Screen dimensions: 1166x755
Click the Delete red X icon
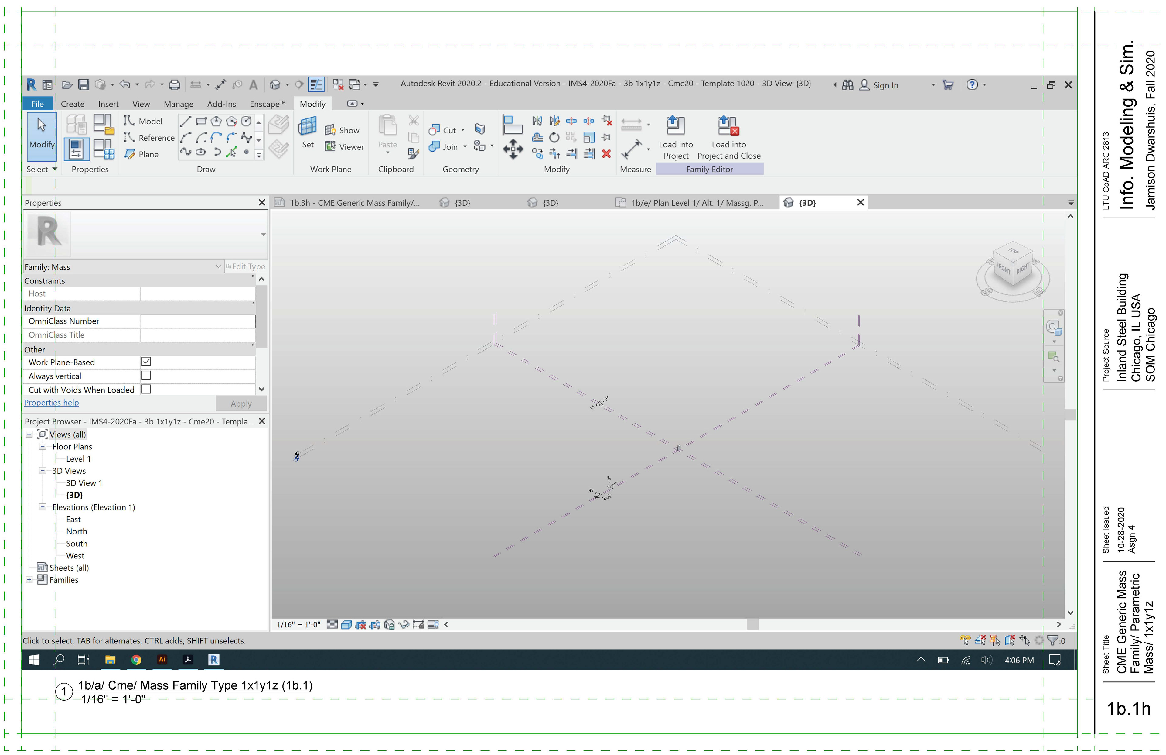pos(606,154)
